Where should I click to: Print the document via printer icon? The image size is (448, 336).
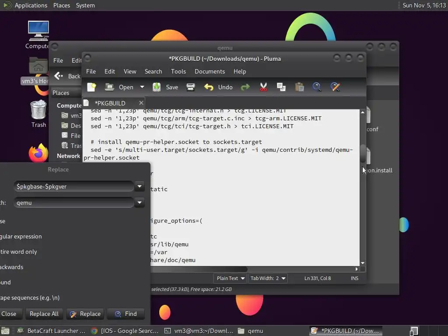[x=191, y=87]
